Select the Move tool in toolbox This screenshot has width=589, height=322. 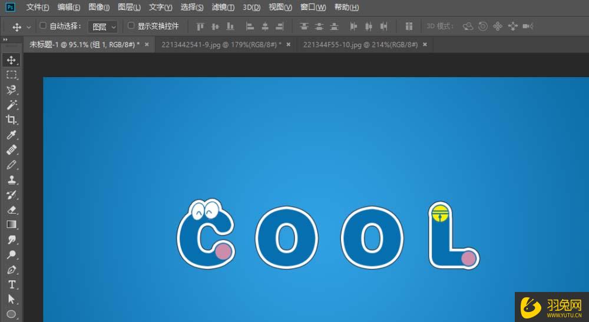[11, 60]
